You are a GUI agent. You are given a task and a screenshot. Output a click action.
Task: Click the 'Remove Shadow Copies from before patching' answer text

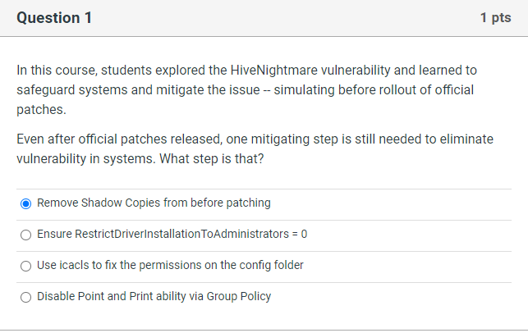point(154,203)
